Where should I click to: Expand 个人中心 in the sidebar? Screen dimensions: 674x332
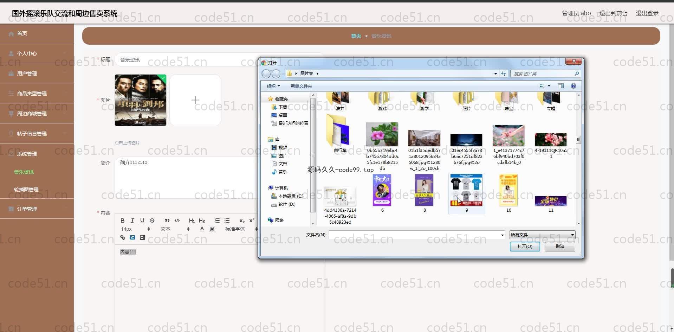pyautogui.click(x=37, y=53)
